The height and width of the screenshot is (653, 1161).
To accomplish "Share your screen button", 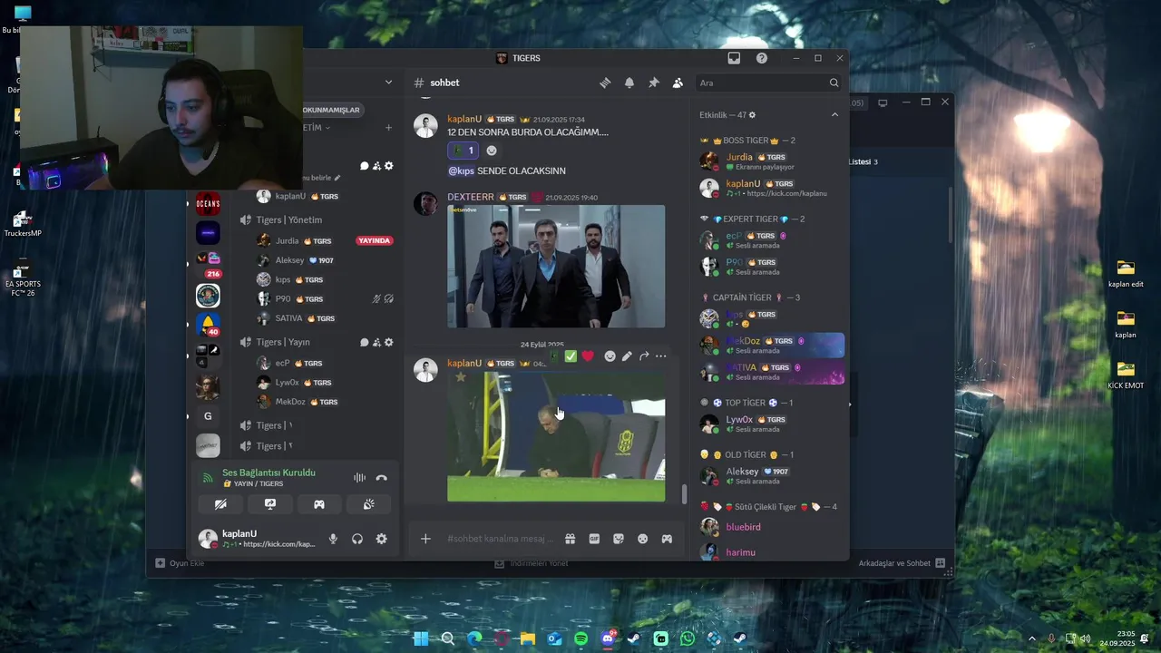I will point(269,504).
